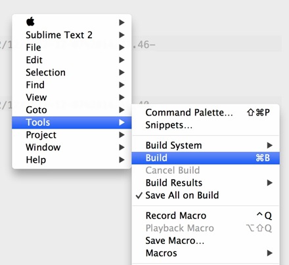Open the Find menu

(x=72, y=85)
